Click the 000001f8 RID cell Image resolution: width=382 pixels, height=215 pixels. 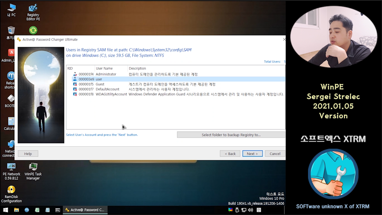[86, 94]
